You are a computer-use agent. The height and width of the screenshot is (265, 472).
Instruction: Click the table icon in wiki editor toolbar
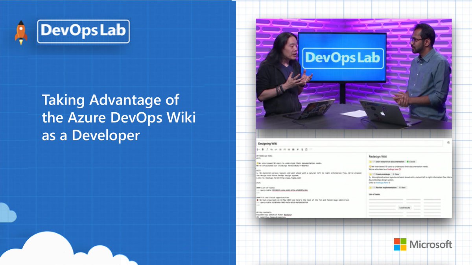pos(293,150)
